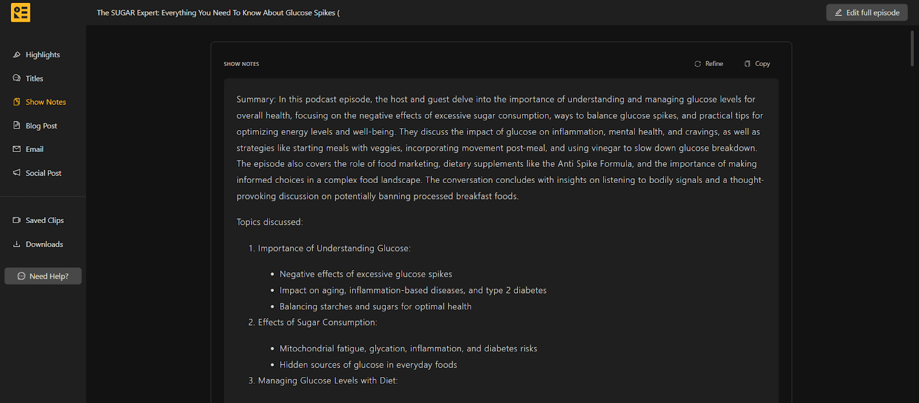This screenshot has width=919, height=403.
Task: Select the Social Post icon
Action: pos(17,173)
